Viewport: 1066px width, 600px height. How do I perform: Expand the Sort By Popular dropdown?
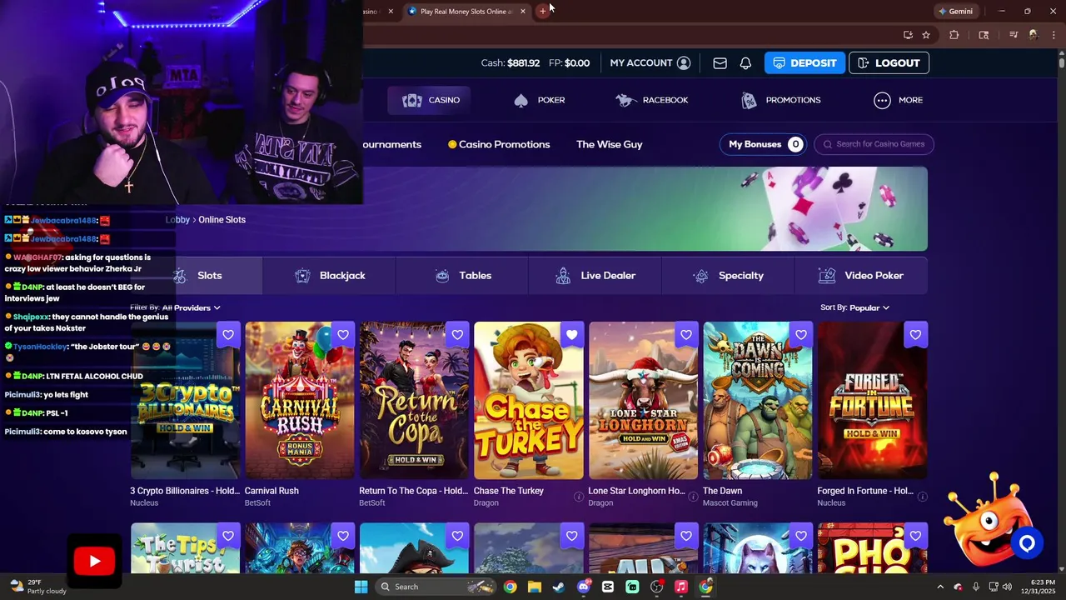(854, 307)
